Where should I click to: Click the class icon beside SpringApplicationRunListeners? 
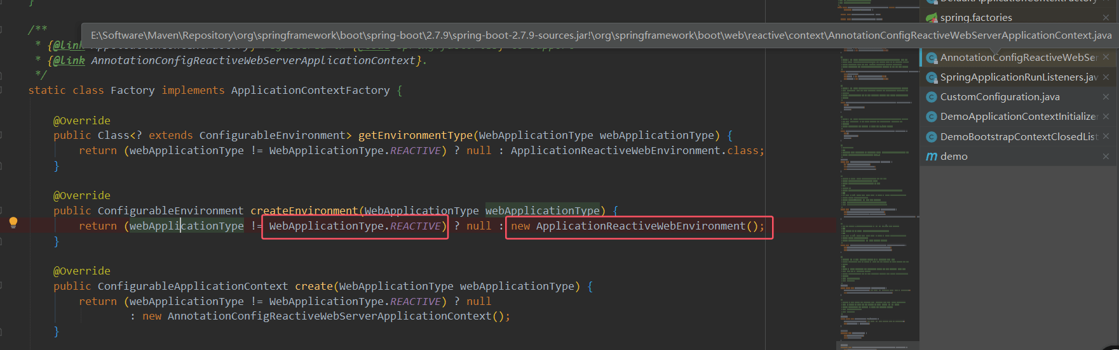point(932,77)
